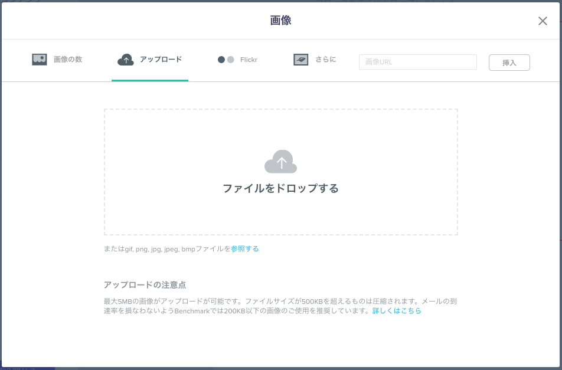This screenshot has width=562, height=370.
Task: Click the アップロードの注意点 heading
Action: click(145, 285)
